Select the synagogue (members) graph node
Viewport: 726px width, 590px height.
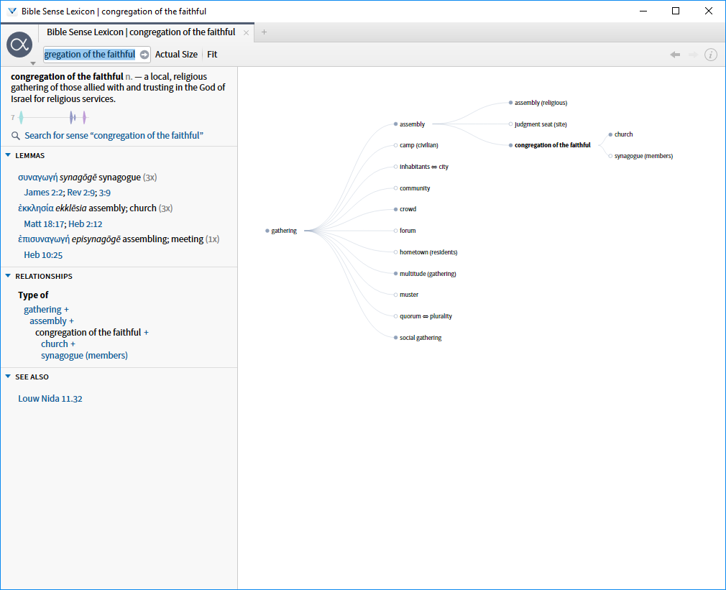(641, 156)
